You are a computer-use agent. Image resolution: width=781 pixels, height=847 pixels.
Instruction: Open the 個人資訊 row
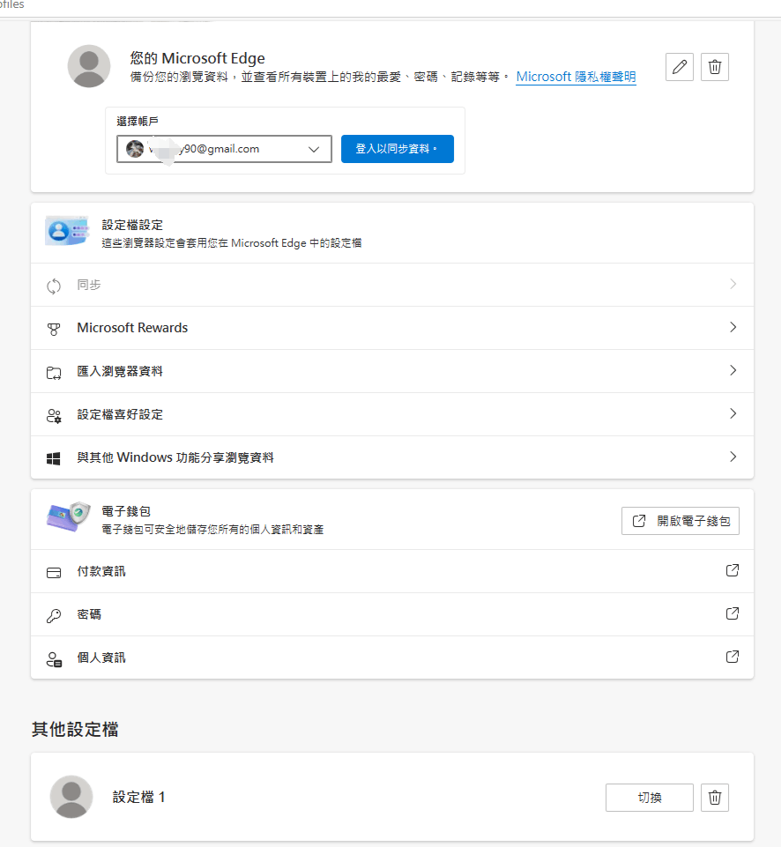(x=392, y=658)
